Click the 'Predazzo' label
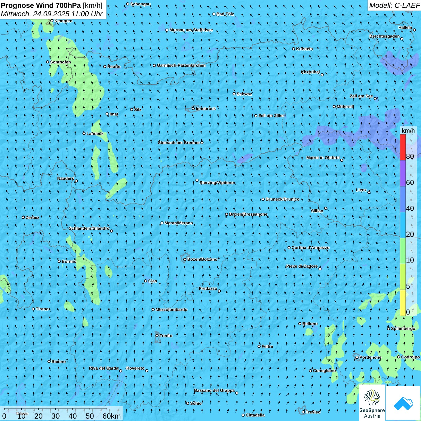421x421 pixels. (208, 288)
